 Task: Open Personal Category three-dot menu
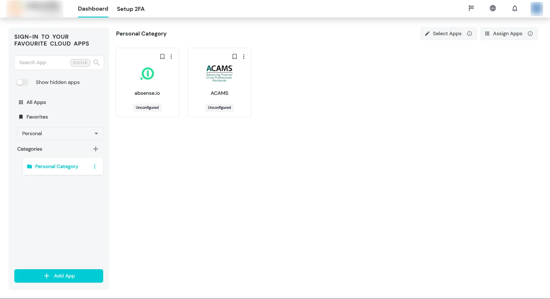[95, 166]
